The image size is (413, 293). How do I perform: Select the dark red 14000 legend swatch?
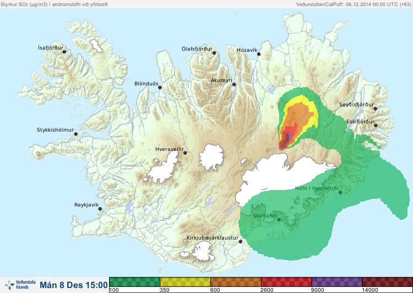point(388,282)
